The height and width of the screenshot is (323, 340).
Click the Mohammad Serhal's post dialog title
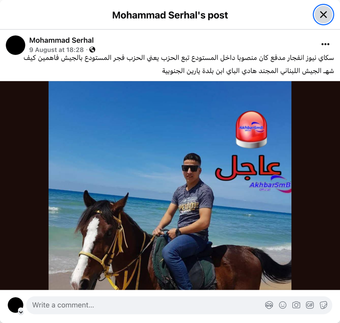(170, 15)
